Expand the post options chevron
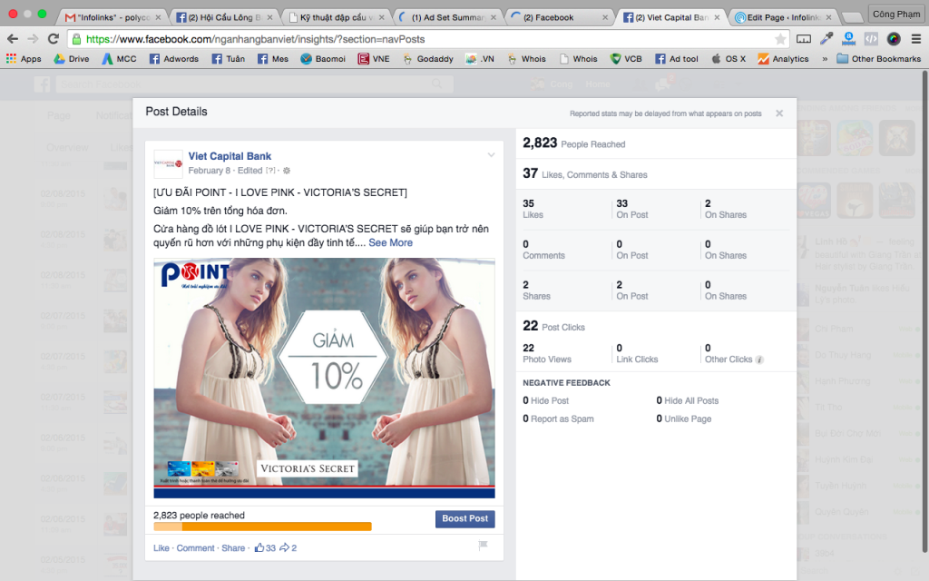The width and height of the screenshot is (929, 581). click(491, 155)
